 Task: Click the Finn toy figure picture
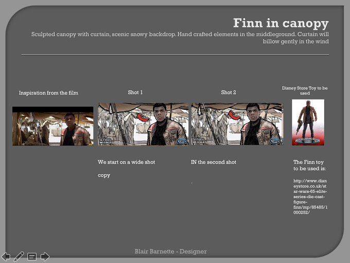(308, 122)
